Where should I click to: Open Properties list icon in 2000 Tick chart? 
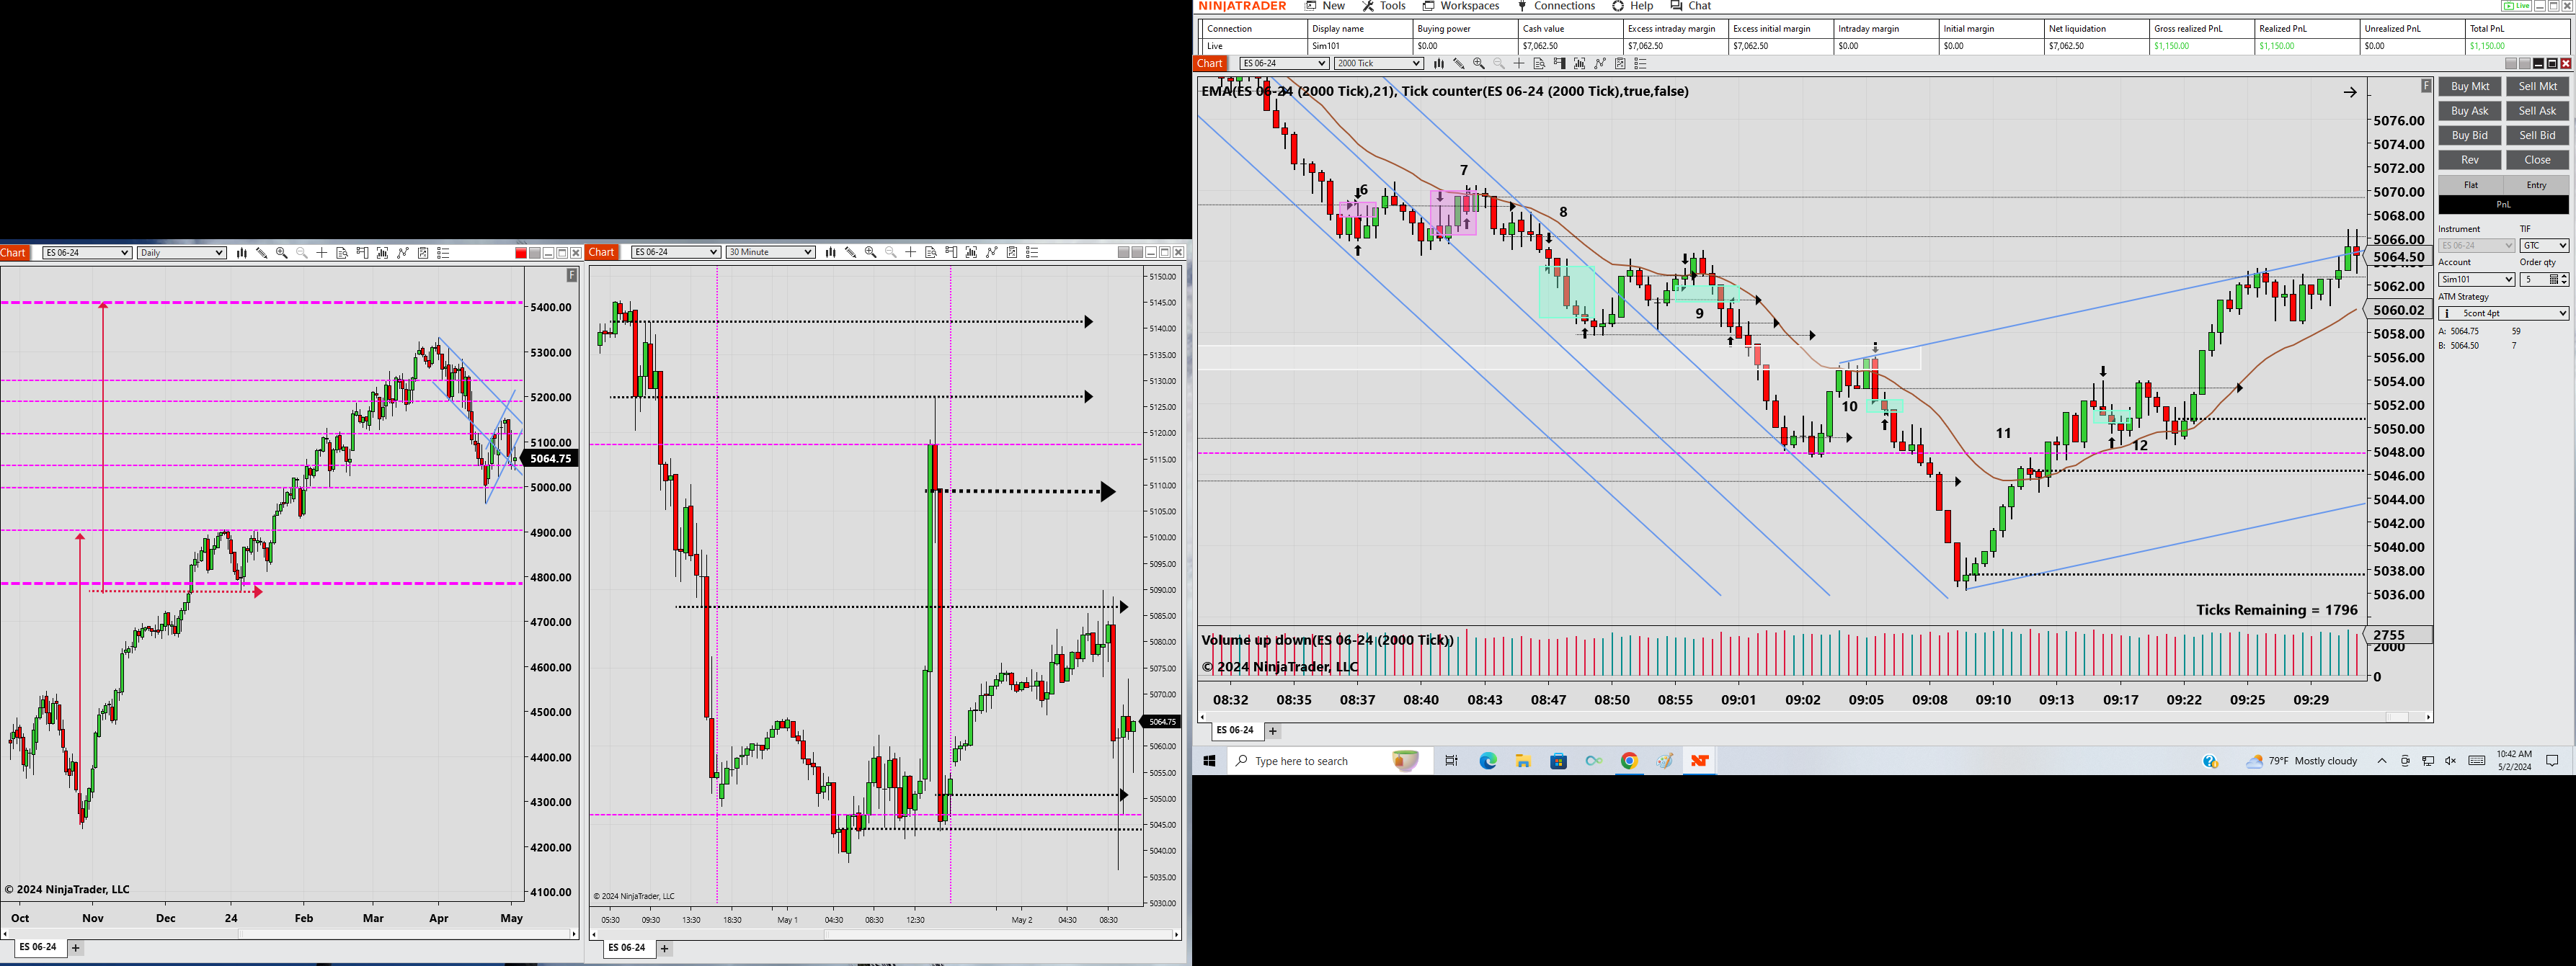1640,64
